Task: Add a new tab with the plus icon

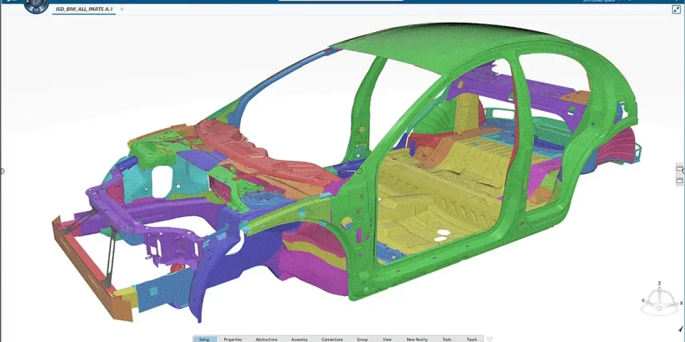Action: coord(121,9)
